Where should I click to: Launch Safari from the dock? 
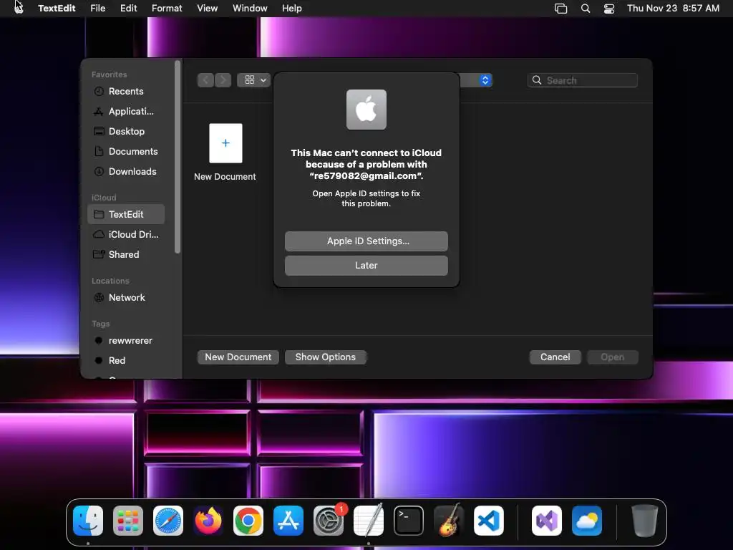click(168, 521)
